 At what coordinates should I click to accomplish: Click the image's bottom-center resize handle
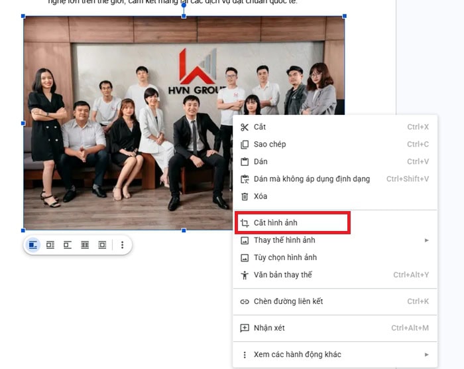point(184,230)
